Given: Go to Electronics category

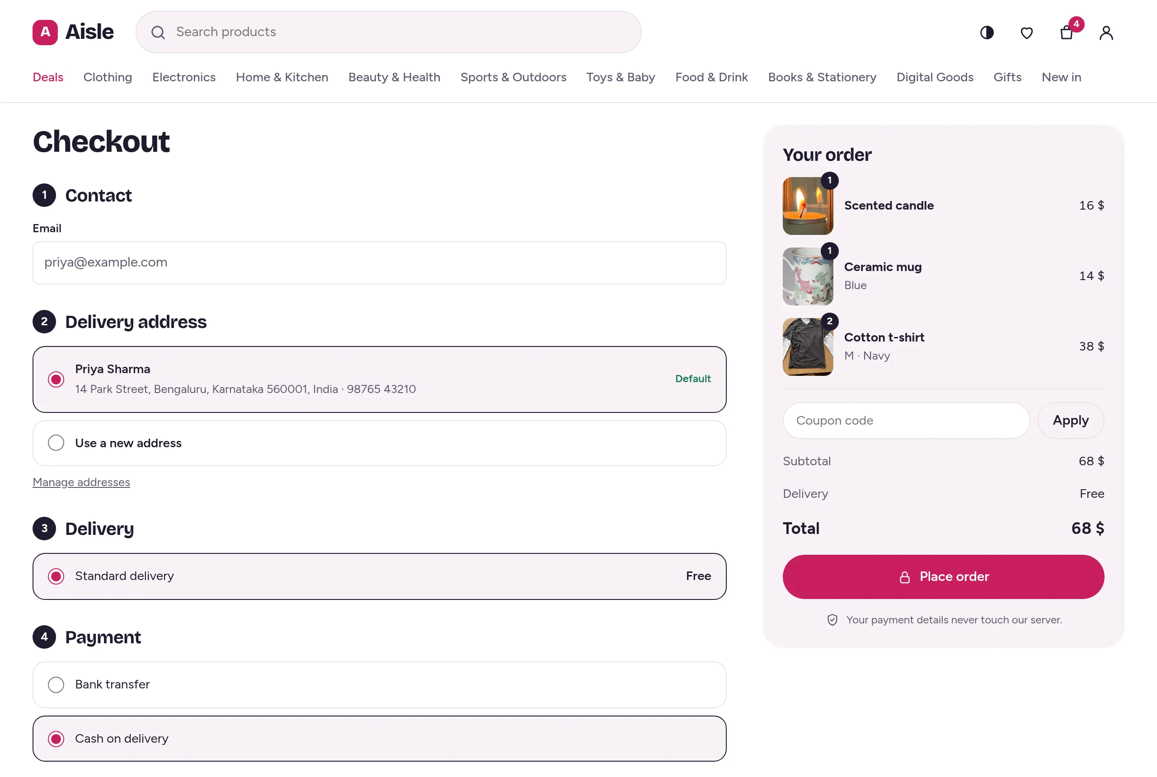Looking at the screenshot, I should click(184, 77).
